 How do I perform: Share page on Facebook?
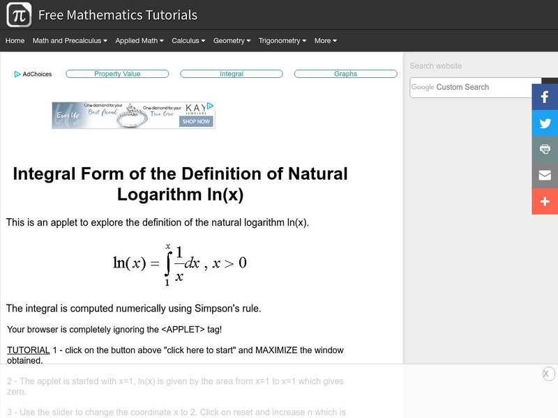545,97
